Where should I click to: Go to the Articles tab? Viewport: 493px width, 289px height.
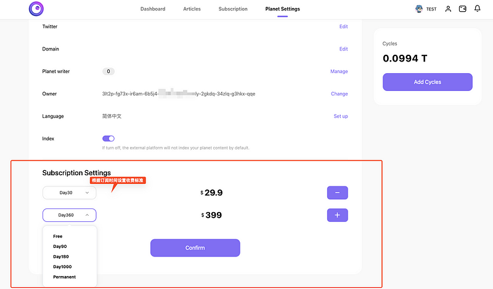[x=192, y=9]
